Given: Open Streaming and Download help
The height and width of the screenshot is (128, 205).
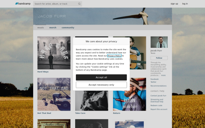Looking at the screenshot, I should pos(157,101).
